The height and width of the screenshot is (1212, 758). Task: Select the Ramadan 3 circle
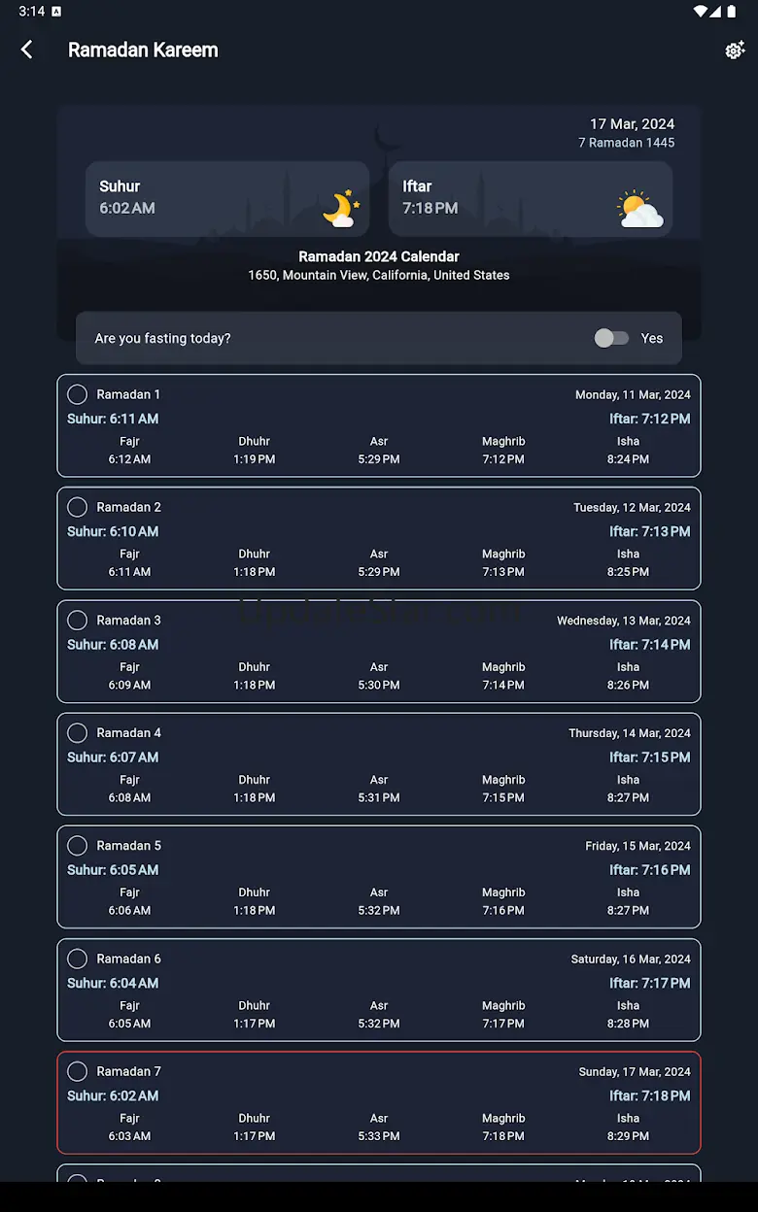coord(78,620)
